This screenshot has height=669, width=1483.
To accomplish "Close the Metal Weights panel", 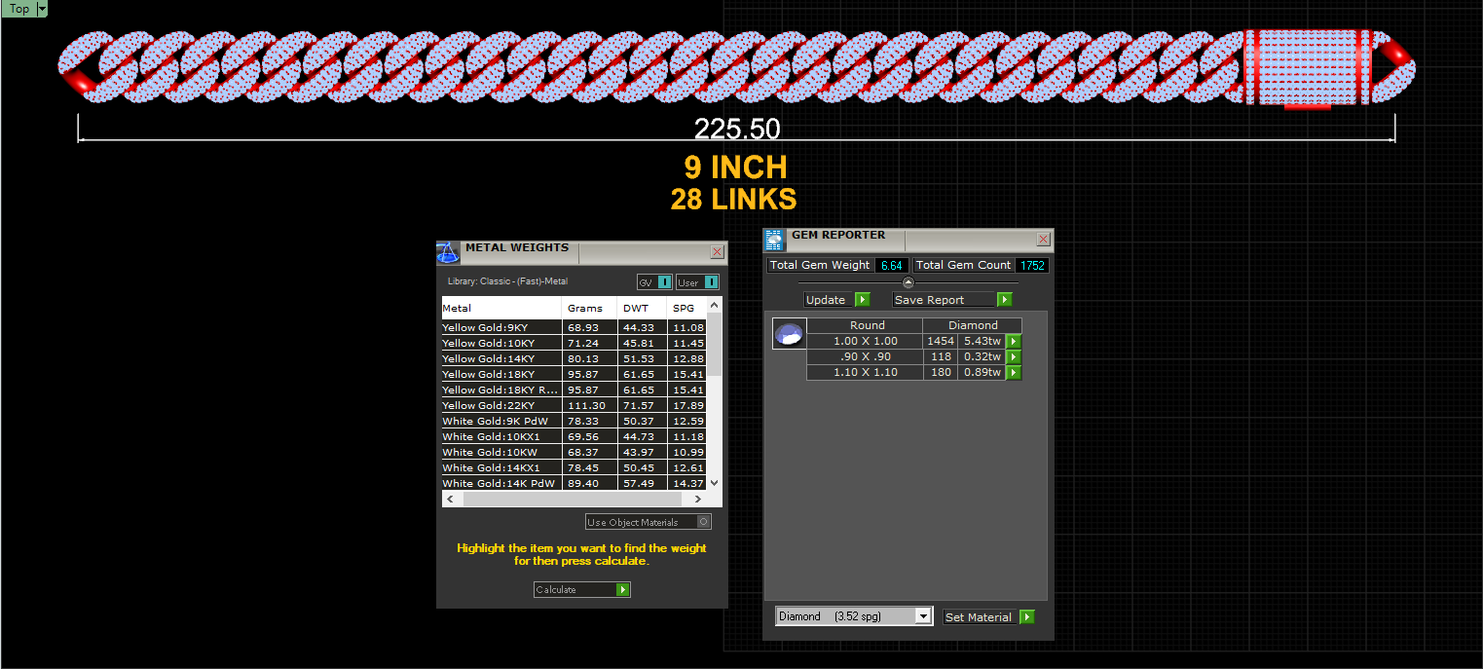I will [x=718, y=252].
